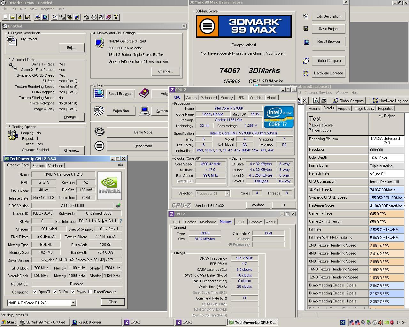The width and height of the screenshot is (409, 327).
Task: Click the select tests checkmarks toolbar icon
Action: 62,17
